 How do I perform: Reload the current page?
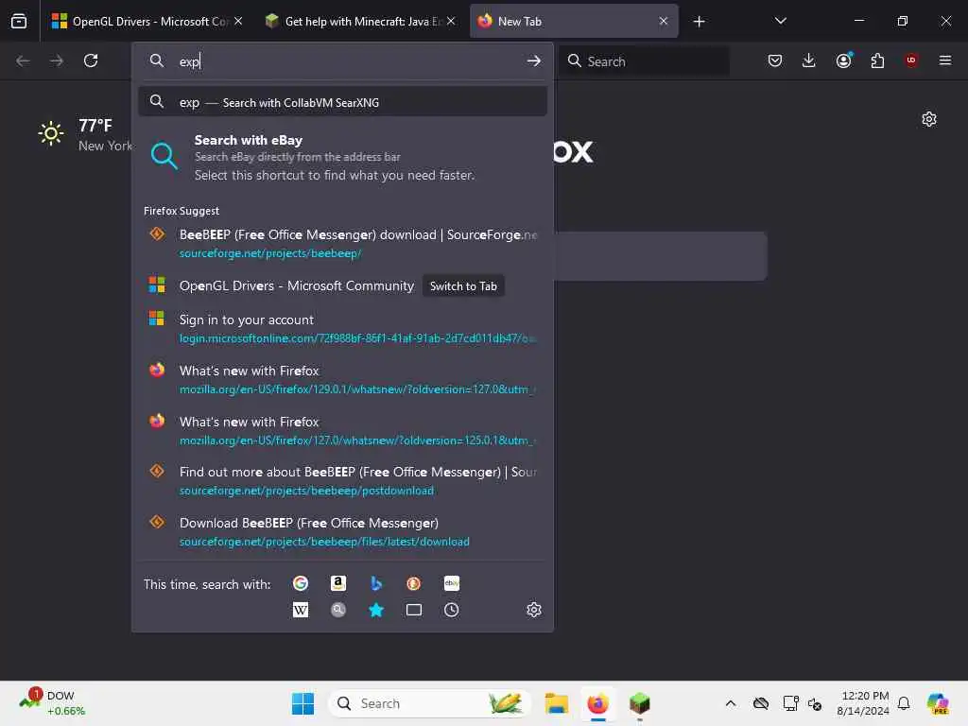tap(91, 60)
